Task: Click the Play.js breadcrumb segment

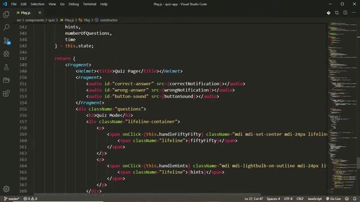Action: pyautogui.click(x=67, y=20)
